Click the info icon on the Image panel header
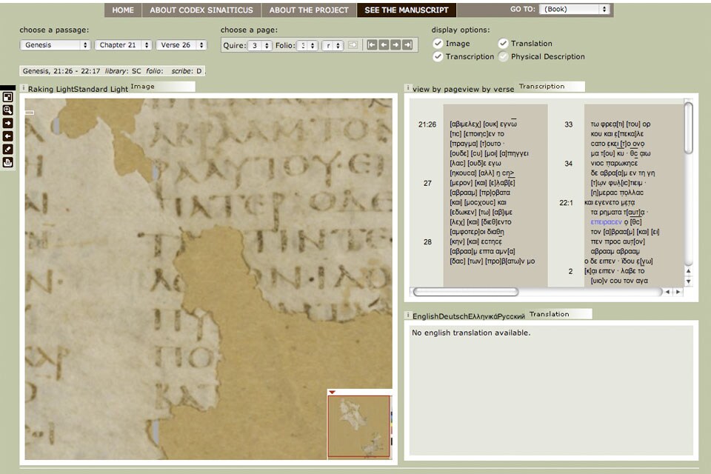The width and height of the screenshot is (711, 474). tap(23, 88)
